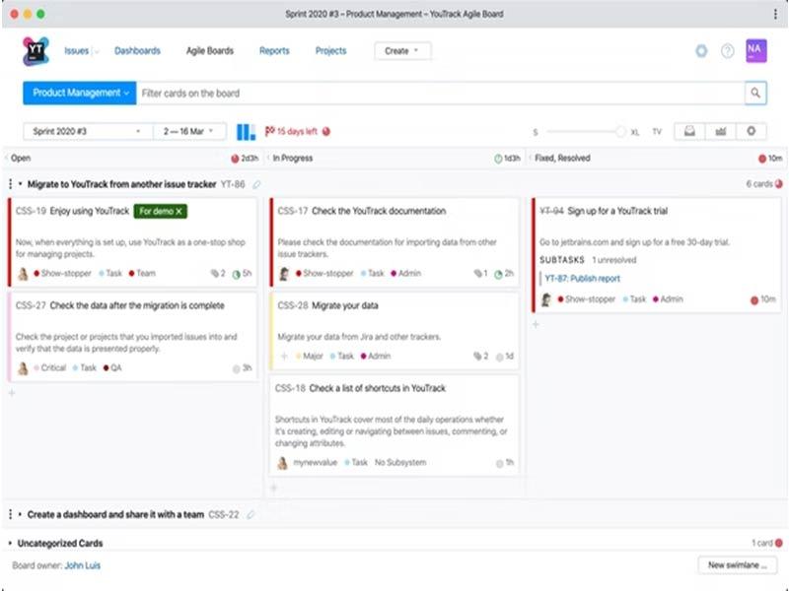Open the Reports menu item
The width and height of the screenshot is (789, 591).
click(x=274, y=51)
